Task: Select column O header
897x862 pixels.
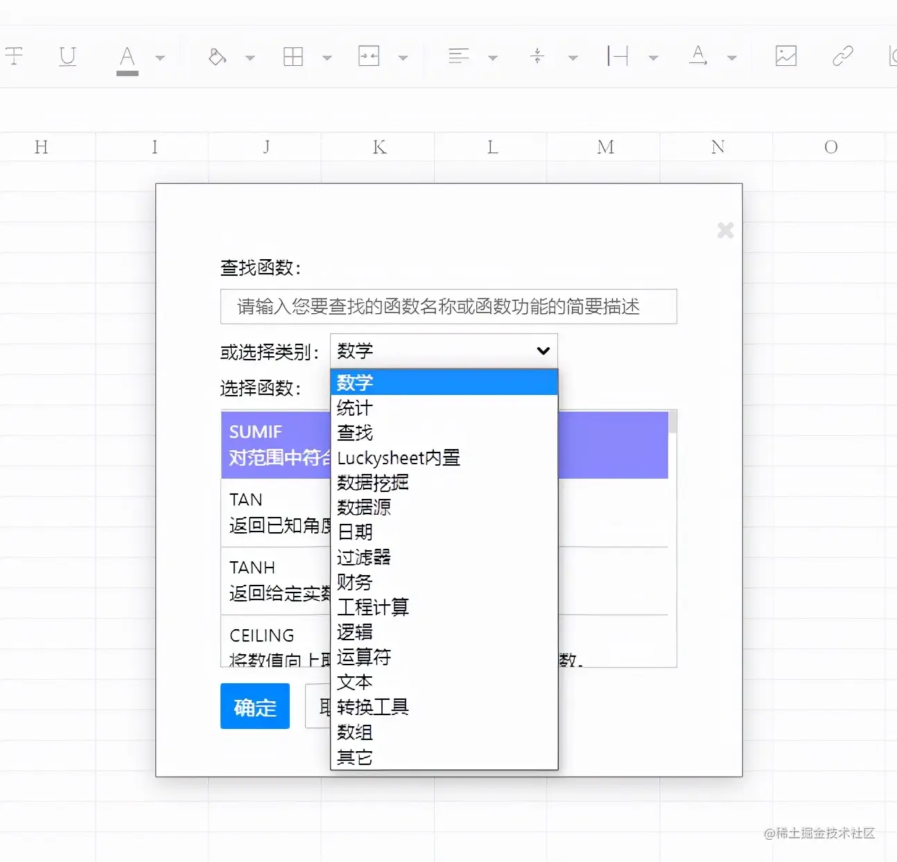Action: pos(830,147)
